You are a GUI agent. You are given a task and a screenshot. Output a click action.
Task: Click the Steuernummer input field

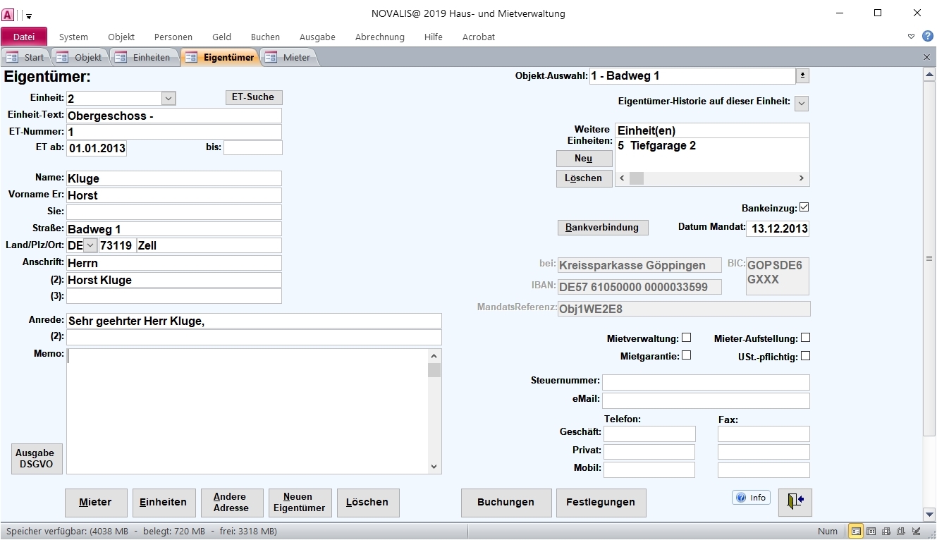(706, 382)
